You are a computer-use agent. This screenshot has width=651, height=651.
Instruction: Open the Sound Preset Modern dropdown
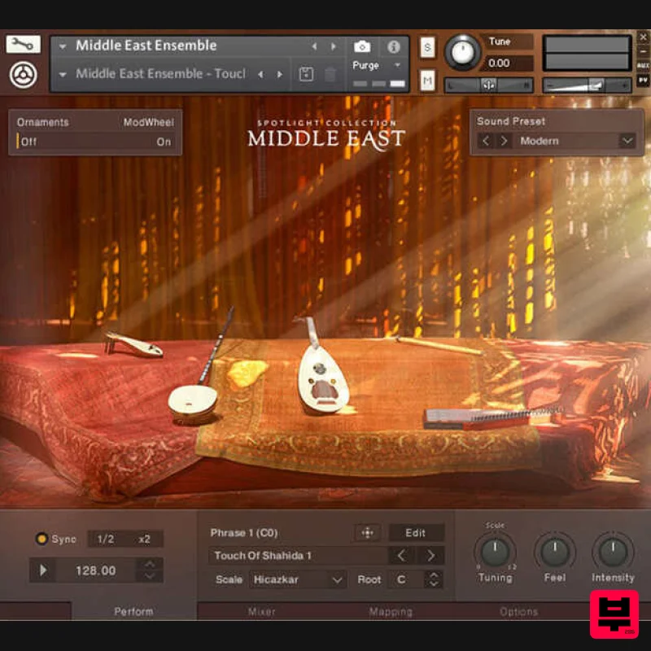tap(627, 141)
